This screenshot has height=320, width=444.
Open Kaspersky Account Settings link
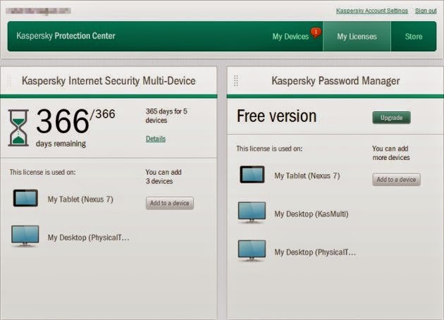[372, 11]
